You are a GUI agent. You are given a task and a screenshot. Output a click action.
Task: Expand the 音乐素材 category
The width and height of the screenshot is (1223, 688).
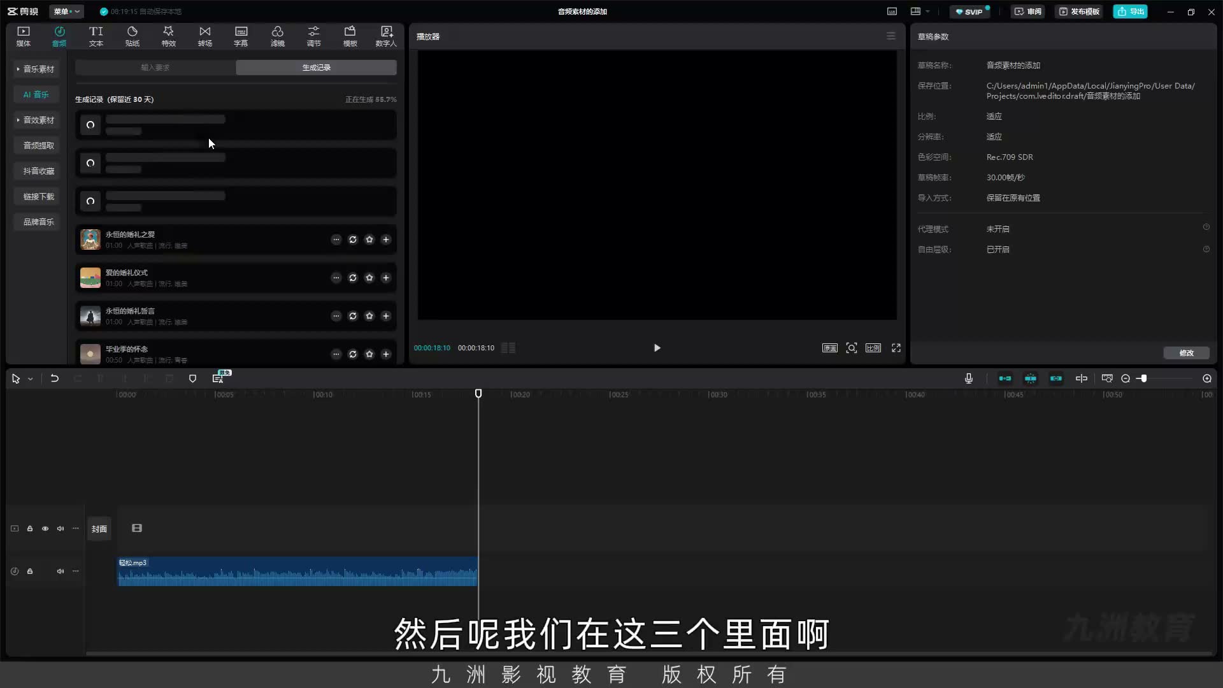[36, 69]
